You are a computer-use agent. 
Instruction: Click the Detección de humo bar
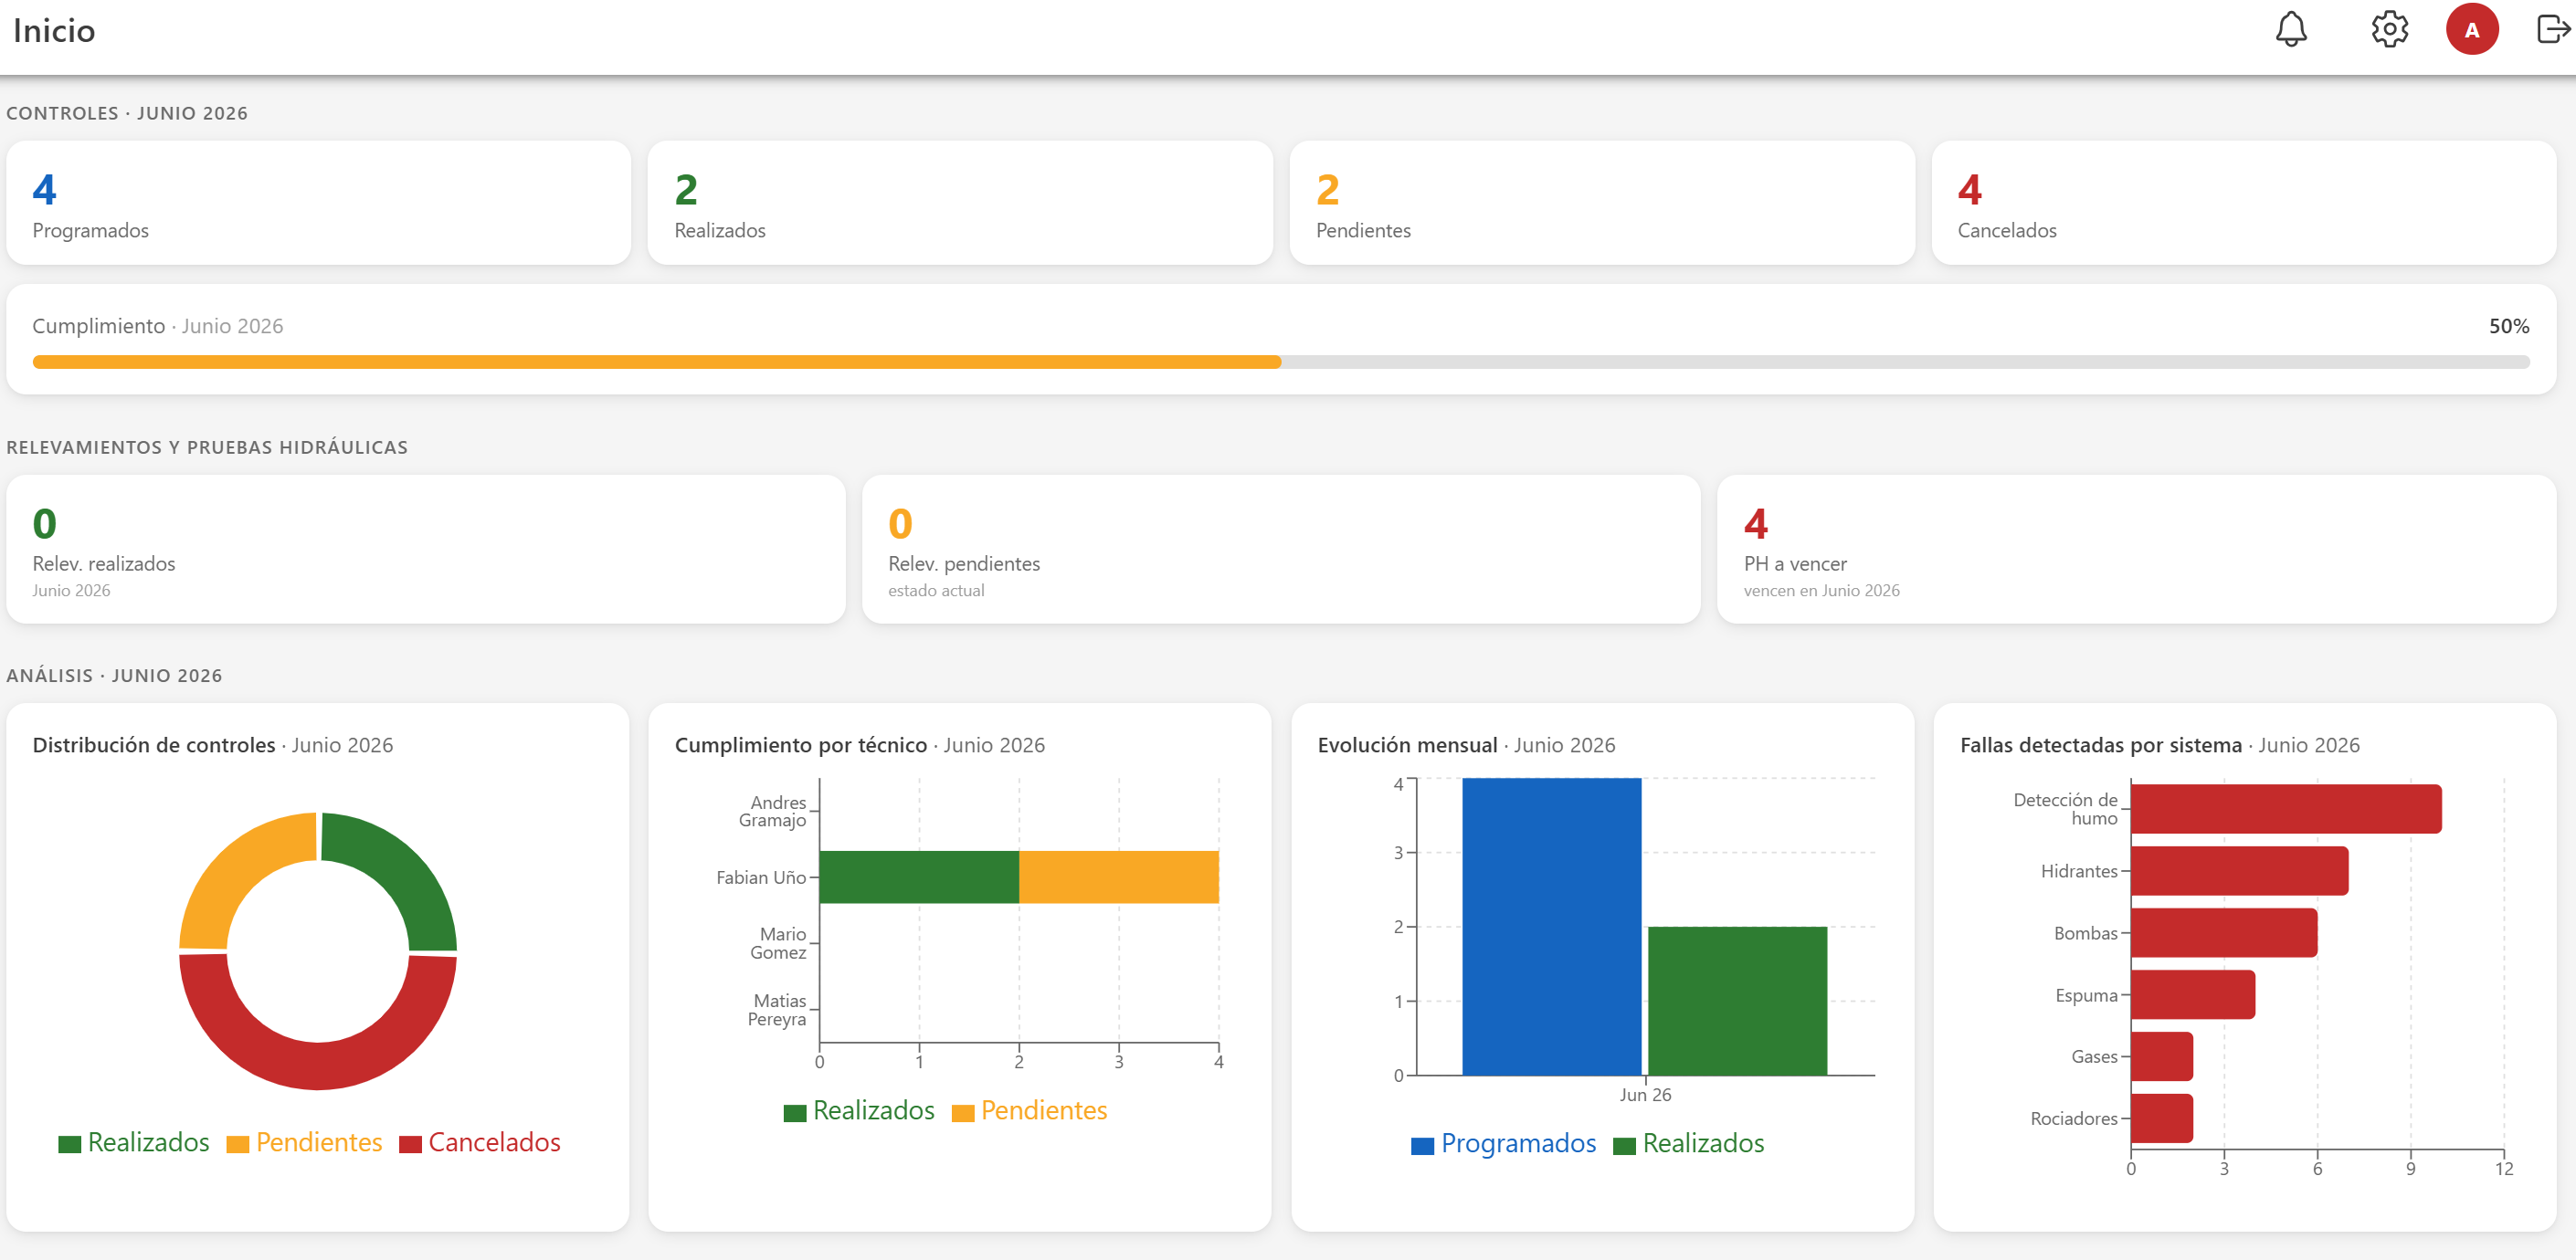[x=2286, y=808]
